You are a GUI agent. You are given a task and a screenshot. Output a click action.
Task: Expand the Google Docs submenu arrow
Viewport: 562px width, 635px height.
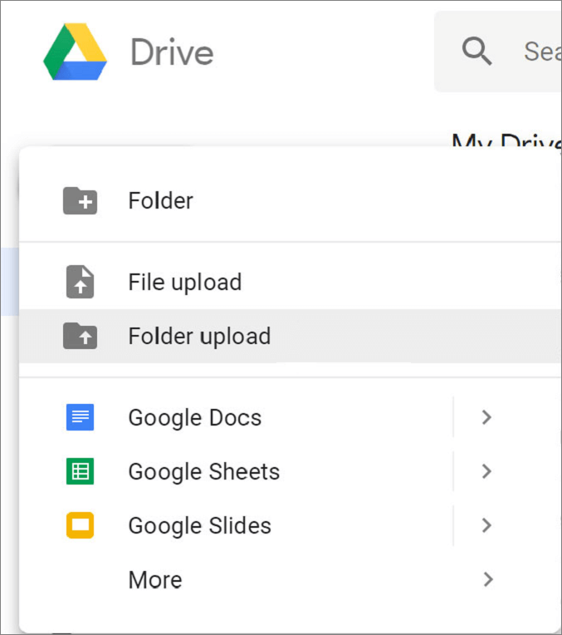487,417
